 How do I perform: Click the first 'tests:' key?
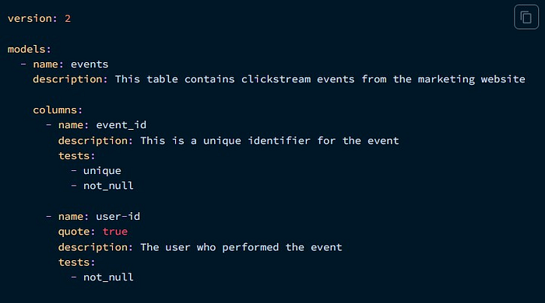76,155
